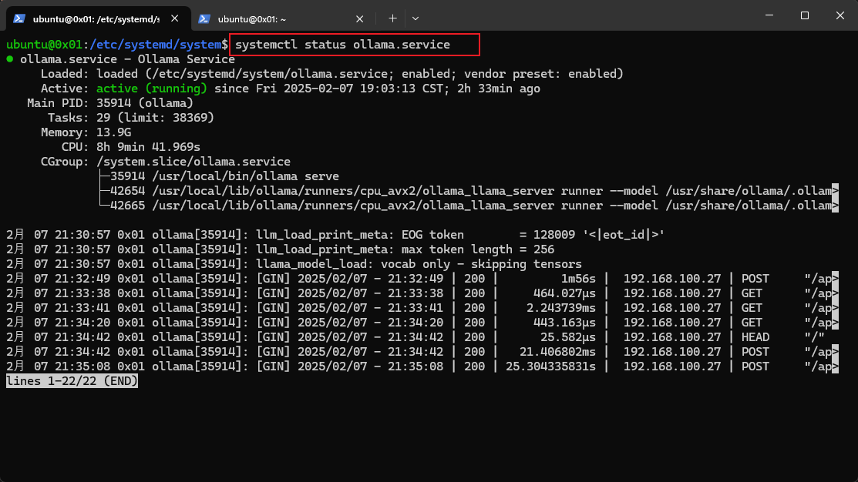Click the PowerShell icon on first tab
The width and height of the screenshot is (858, 482).
tap(19, 18)
